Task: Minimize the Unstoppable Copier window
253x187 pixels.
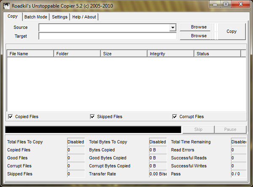Action: pos(215,4)
